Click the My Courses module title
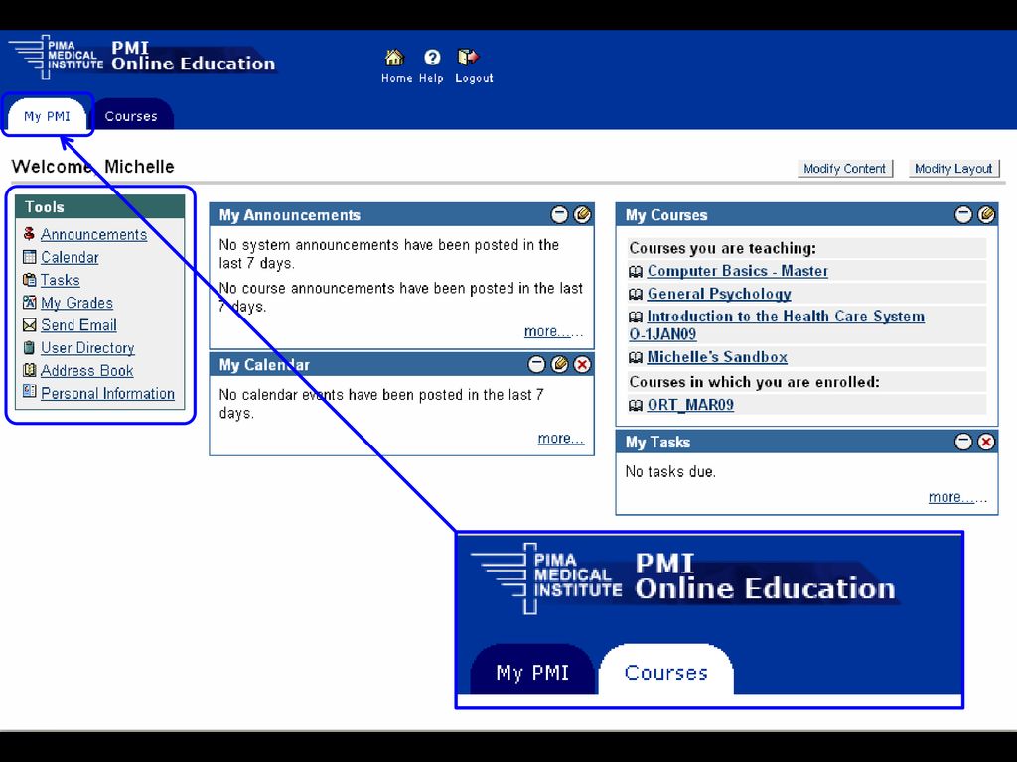 666,215
